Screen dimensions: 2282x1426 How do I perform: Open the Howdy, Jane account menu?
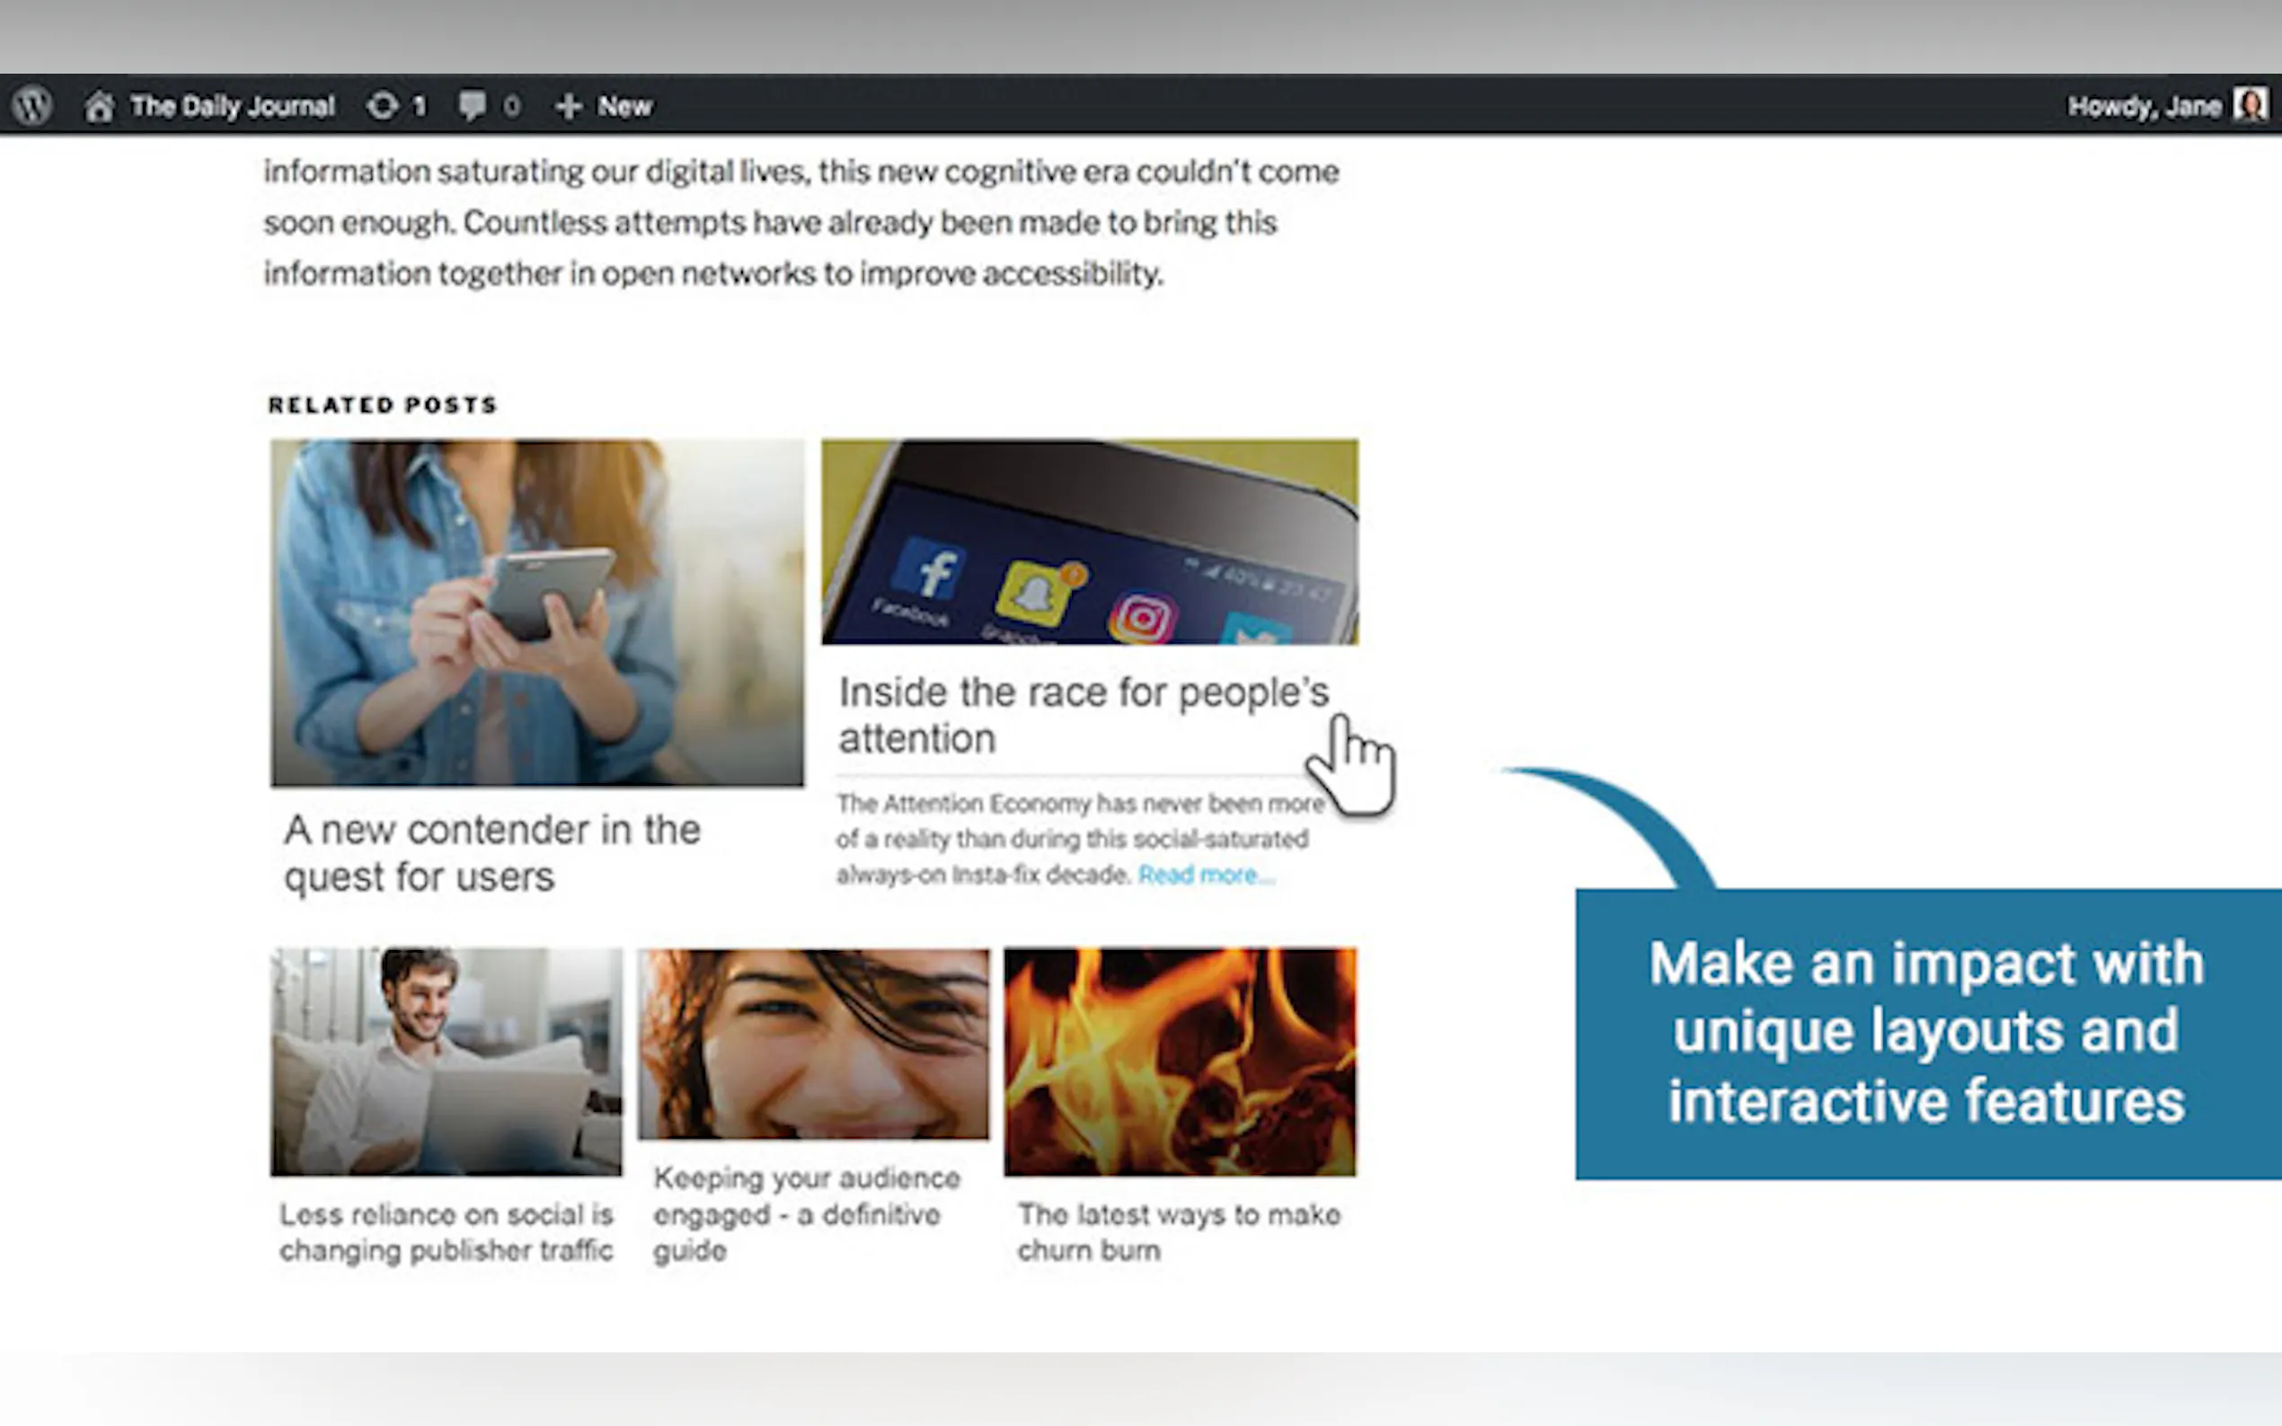pos(2144,107)
